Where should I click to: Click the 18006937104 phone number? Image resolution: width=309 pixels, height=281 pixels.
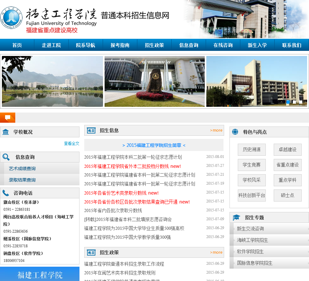click(x=14, y=261)
